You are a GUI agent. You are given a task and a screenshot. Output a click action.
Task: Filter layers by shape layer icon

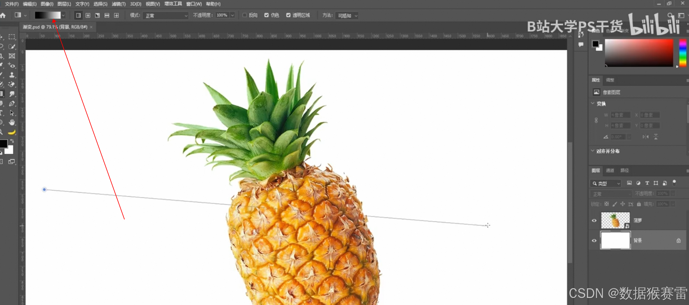coord(656,183)
